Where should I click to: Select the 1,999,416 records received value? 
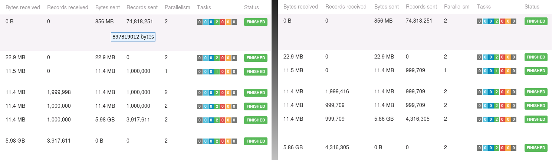click(x=337, y=91)
